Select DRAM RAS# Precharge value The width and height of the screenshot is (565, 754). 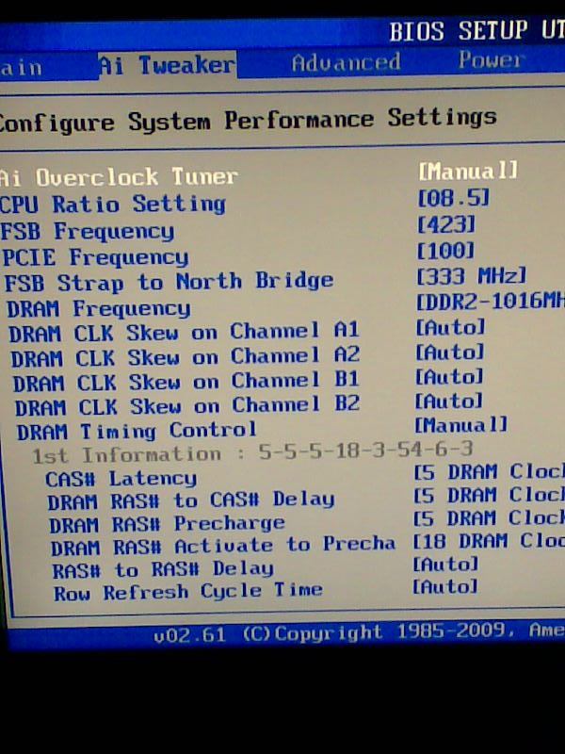[489, 518]
